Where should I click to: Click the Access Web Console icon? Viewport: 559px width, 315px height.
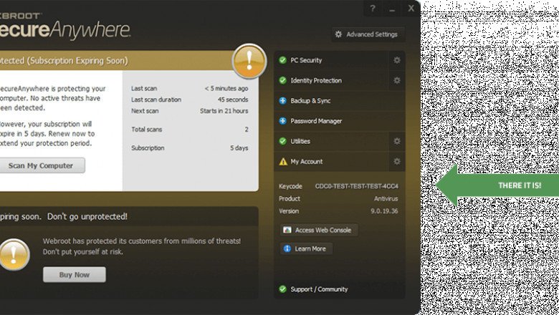point(287,230)
